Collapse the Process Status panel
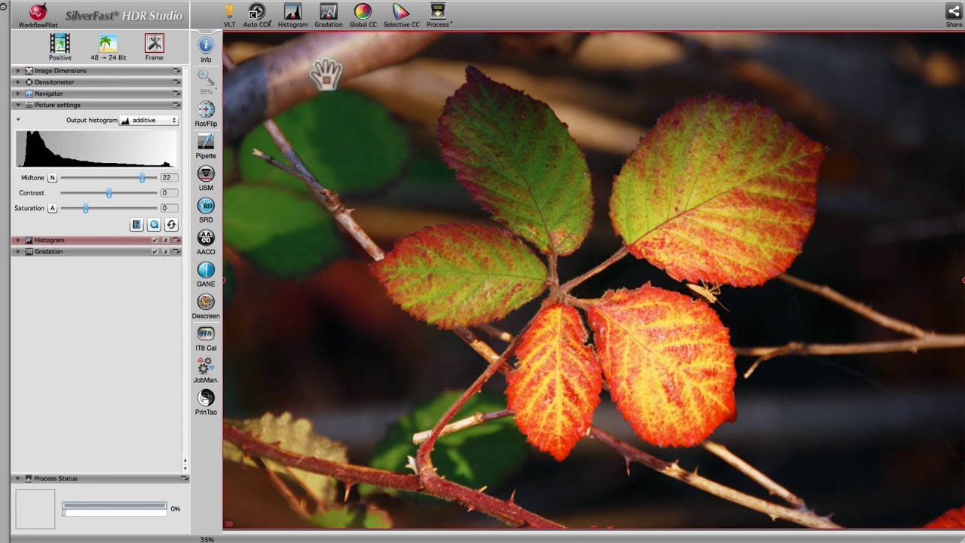 [18, 479]
